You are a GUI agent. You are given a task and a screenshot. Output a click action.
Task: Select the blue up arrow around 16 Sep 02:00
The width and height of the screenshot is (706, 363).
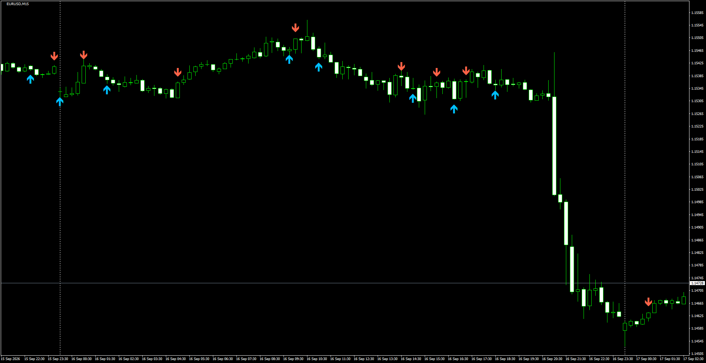point(107,90)
